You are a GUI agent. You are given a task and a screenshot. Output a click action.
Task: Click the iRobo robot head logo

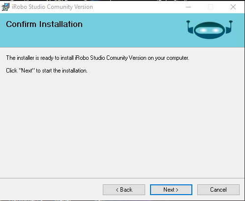[210, 30]
